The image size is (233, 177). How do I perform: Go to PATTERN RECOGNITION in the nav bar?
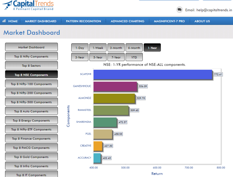tap(83, 21)
